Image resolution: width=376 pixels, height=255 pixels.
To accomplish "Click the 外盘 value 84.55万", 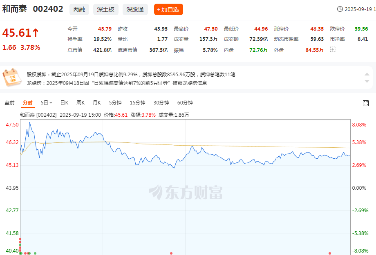I will click(x=315, y=50).
